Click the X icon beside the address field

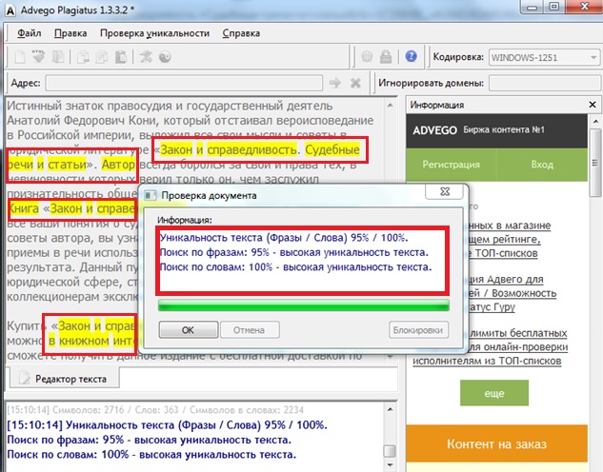(x=355, y=83)
